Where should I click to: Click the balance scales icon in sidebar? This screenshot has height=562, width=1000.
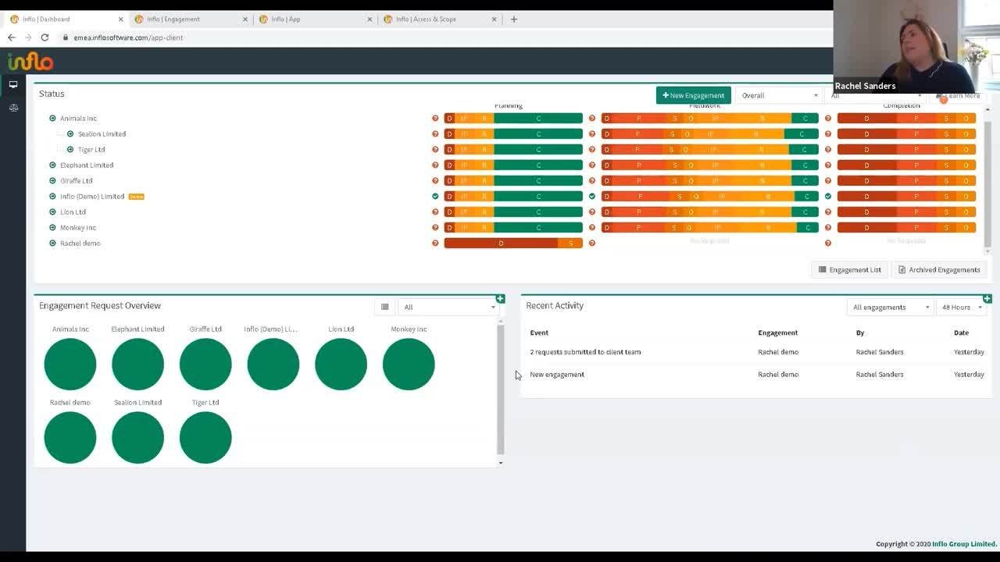coord(13,108)
